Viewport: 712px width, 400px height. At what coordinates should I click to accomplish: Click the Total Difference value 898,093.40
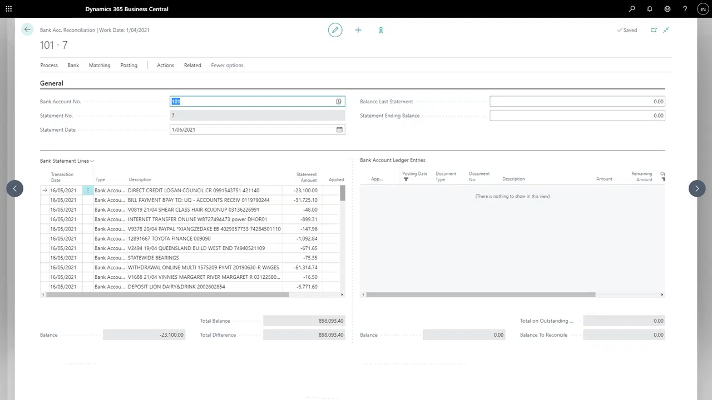point(304,335)
